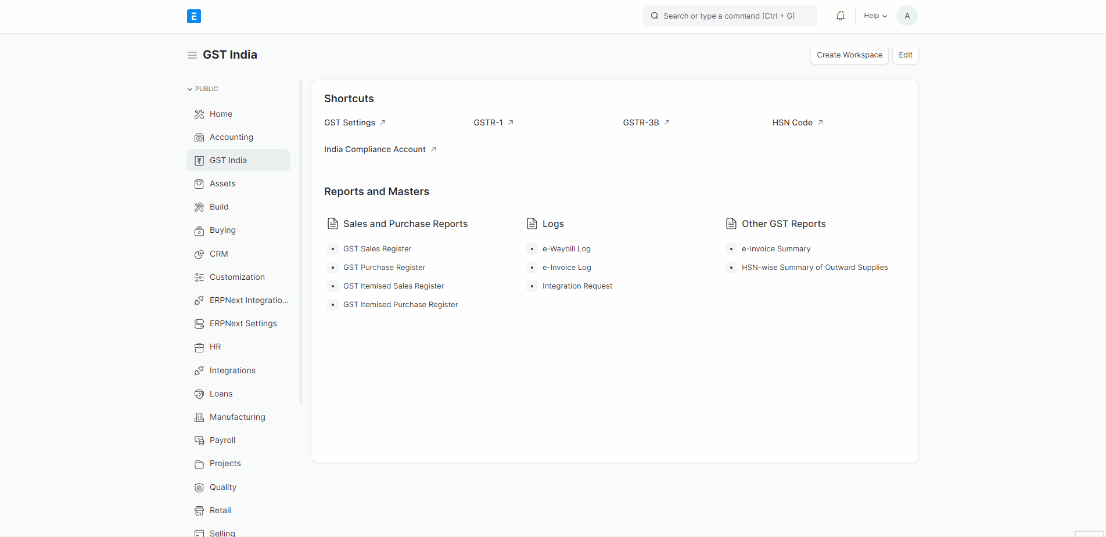Screen dimensions: 1106x537
Task: Click the Edit workspace button
Action: [905, 55]
